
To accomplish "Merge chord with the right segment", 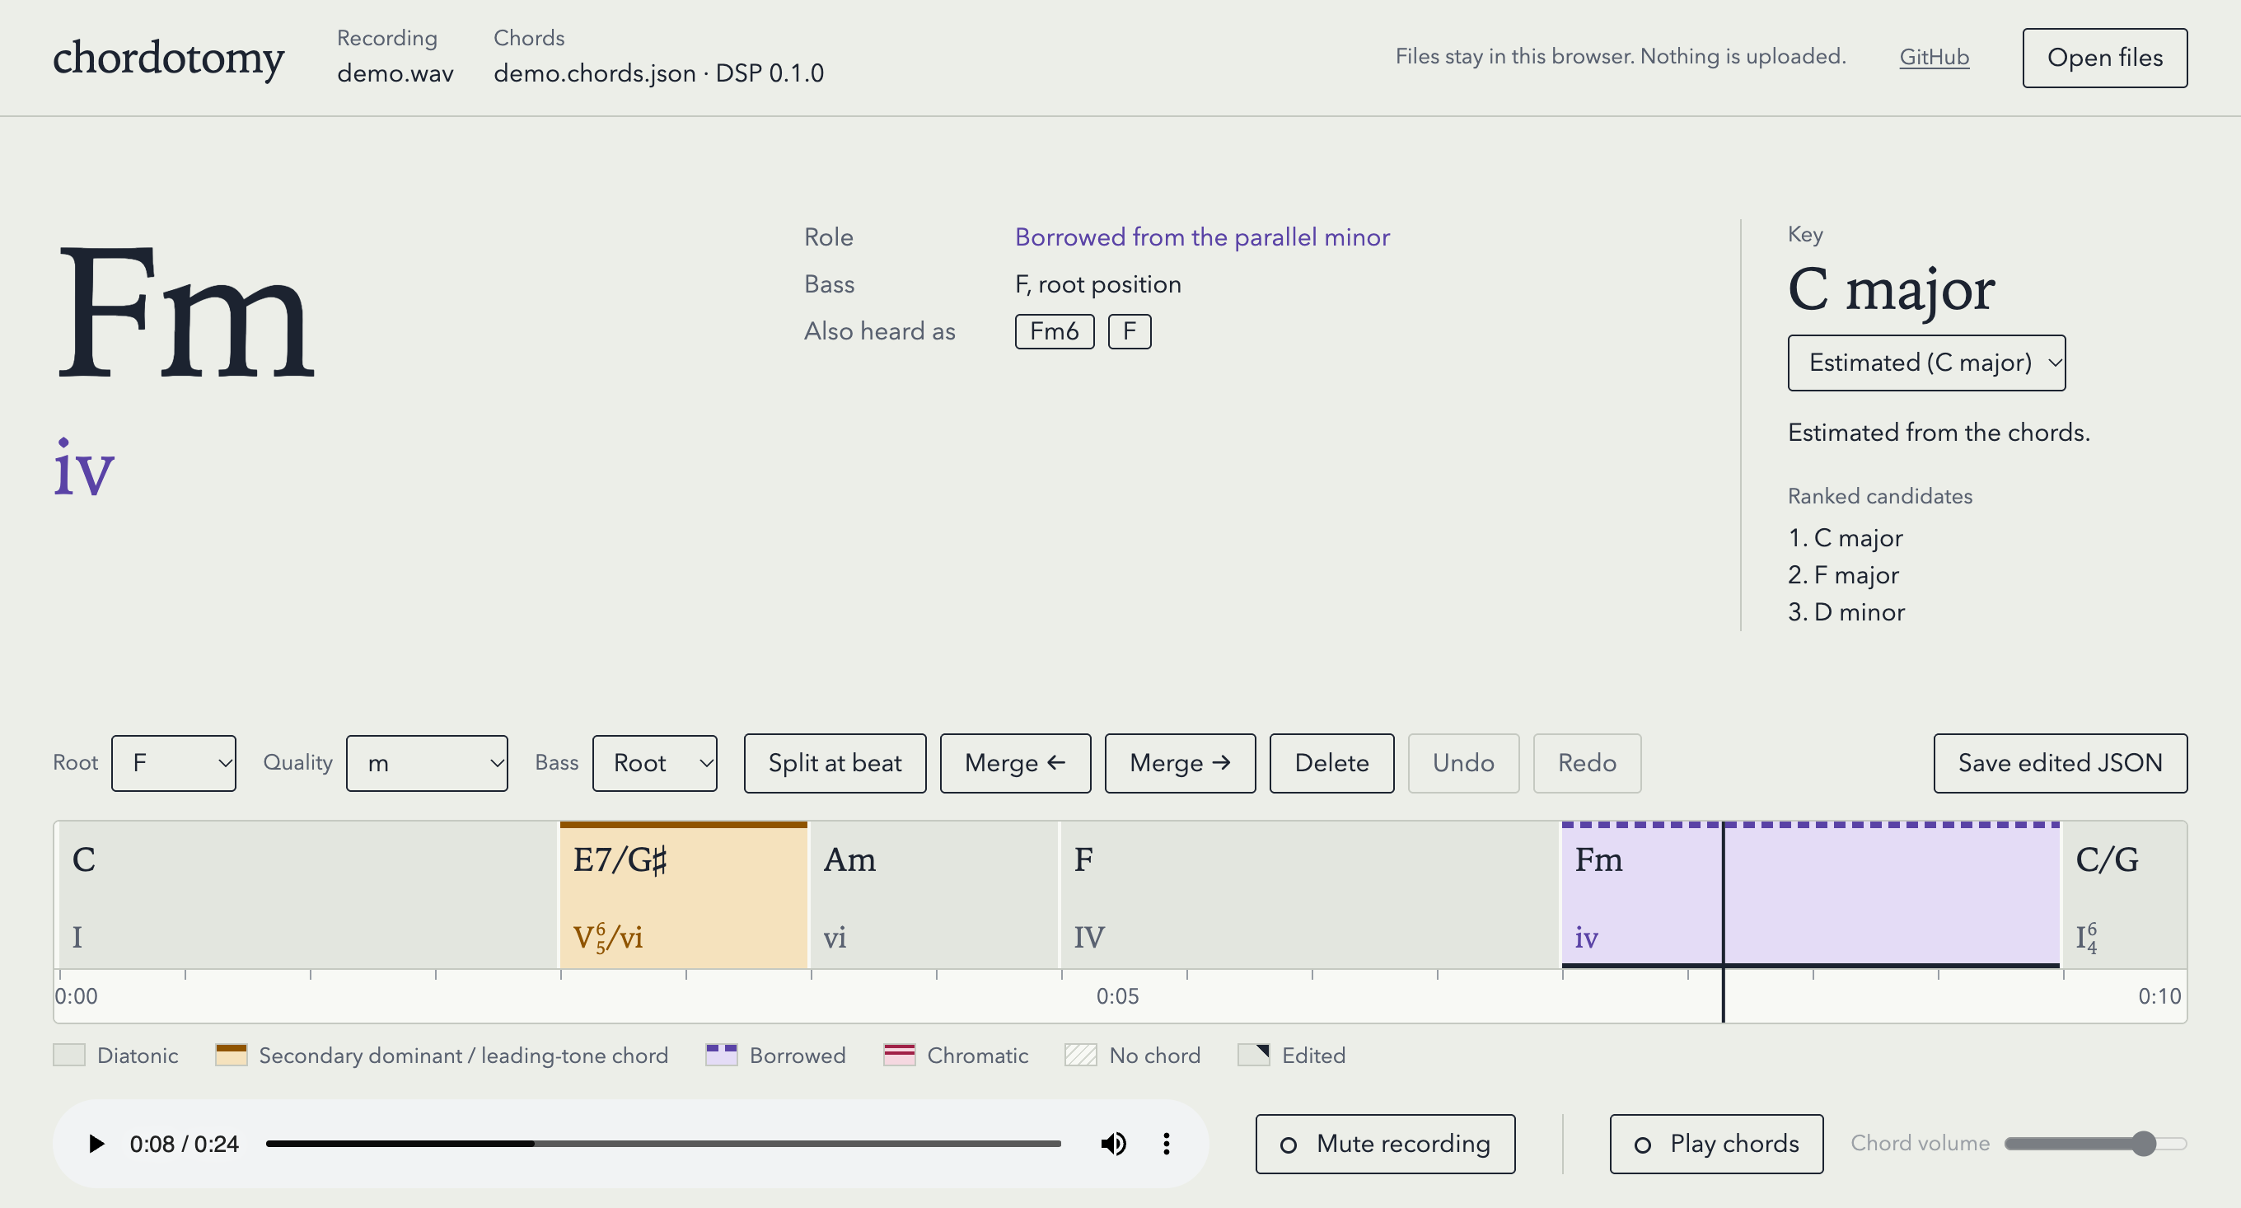I will point(1180,763).
